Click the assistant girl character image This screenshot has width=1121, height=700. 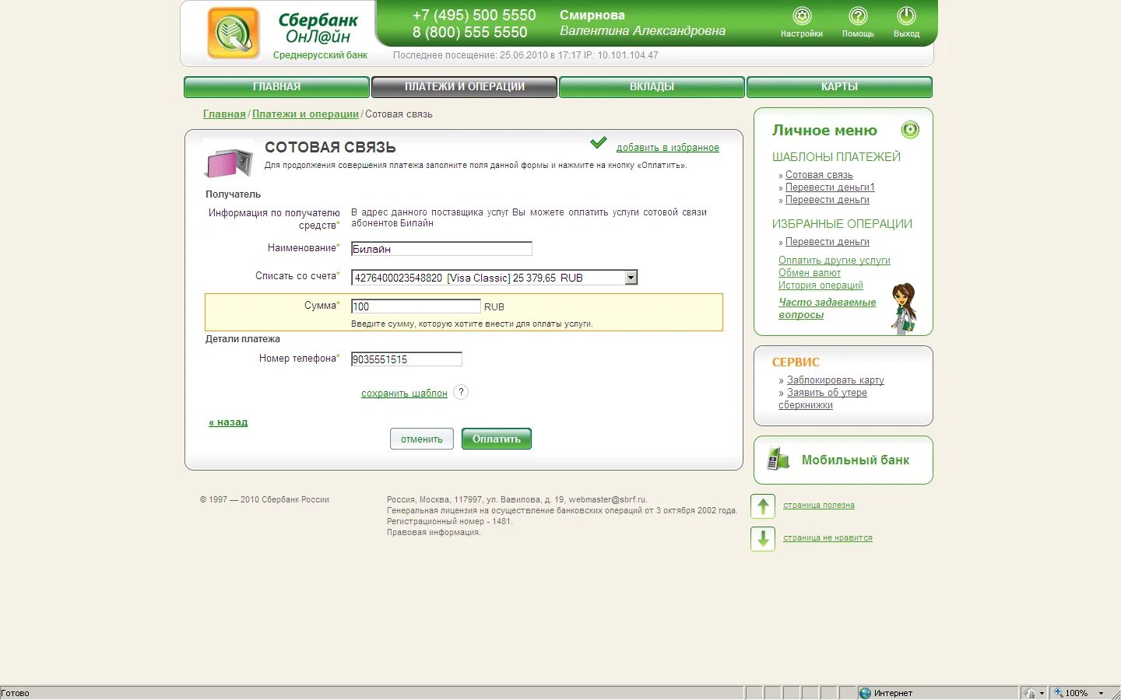tap(903, 309)
